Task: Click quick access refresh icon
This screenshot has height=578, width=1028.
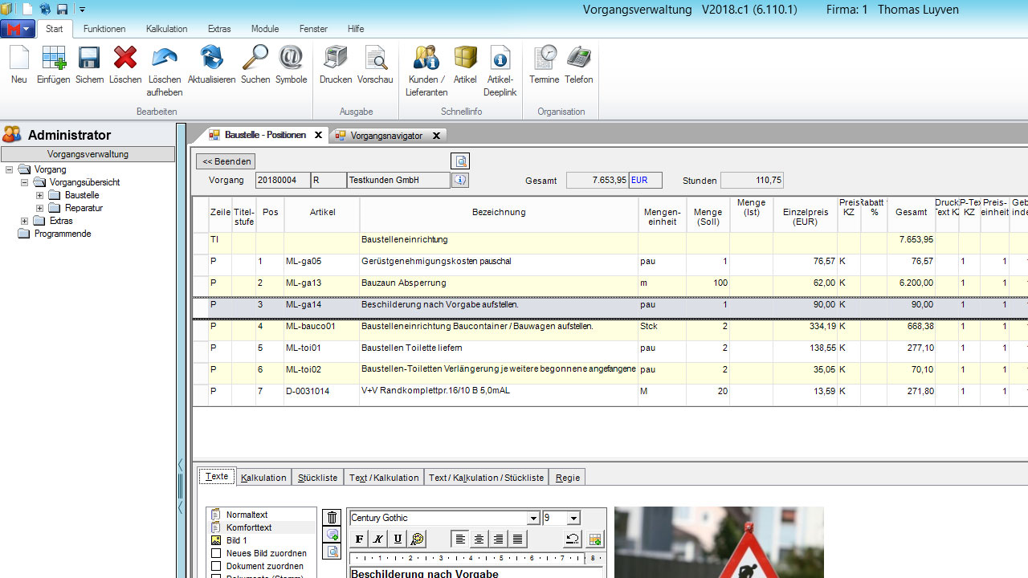Action: [45, 9]
